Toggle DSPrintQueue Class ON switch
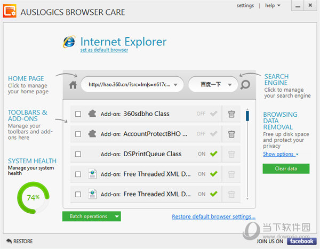Image resolution: width=320 pixels, height=249 pixels. [x=207, y=154]
